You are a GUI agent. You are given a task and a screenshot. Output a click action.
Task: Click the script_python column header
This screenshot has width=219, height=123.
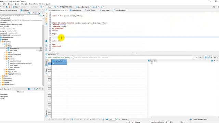coord(59,61)
